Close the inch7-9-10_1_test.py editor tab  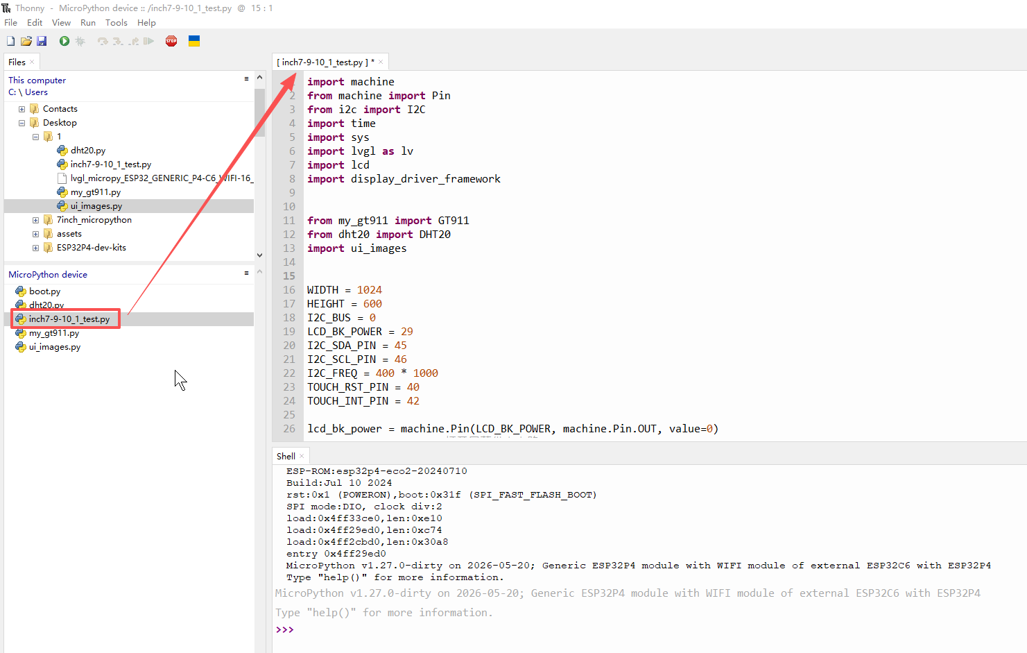click(x=381, y=62)
